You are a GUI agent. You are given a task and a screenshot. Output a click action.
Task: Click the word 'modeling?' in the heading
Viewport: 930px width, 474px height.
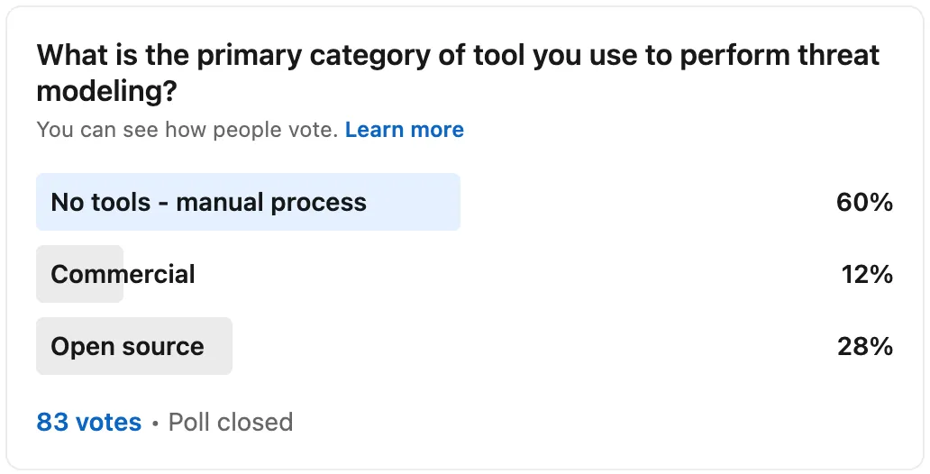tap(106, 91)
